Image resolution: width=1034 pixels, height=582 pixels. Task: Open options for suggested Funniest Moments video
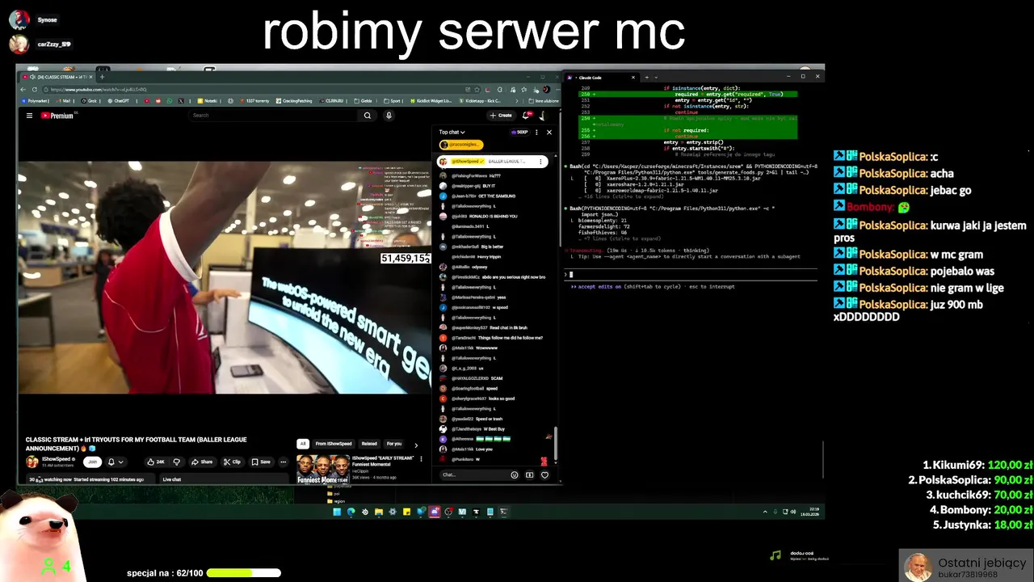pos(421,459)
